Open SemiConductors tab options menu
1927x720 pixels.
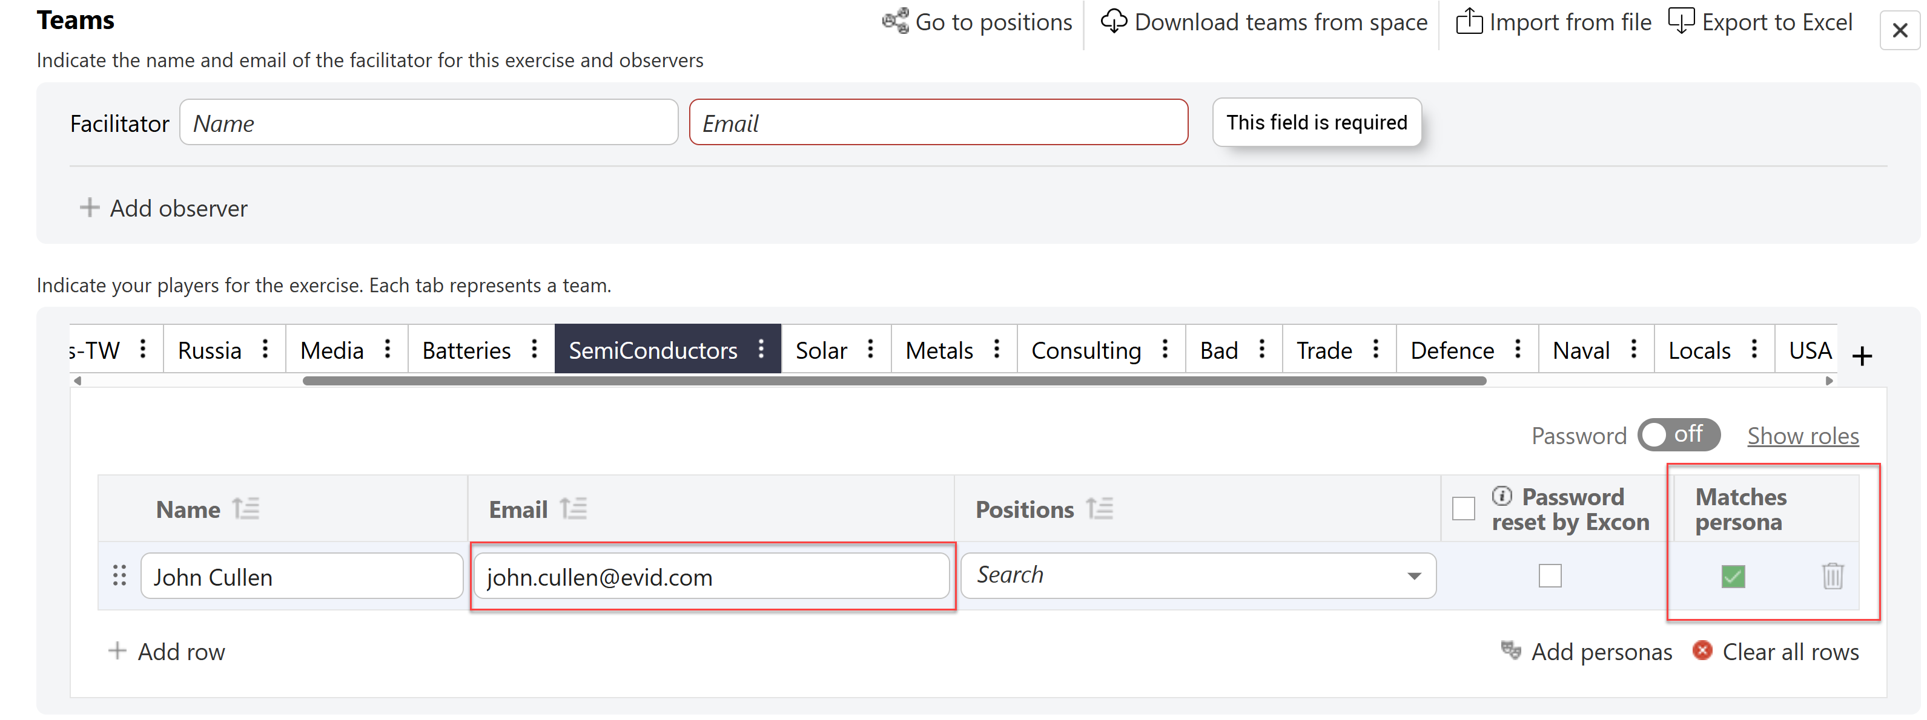pos(761,349)
